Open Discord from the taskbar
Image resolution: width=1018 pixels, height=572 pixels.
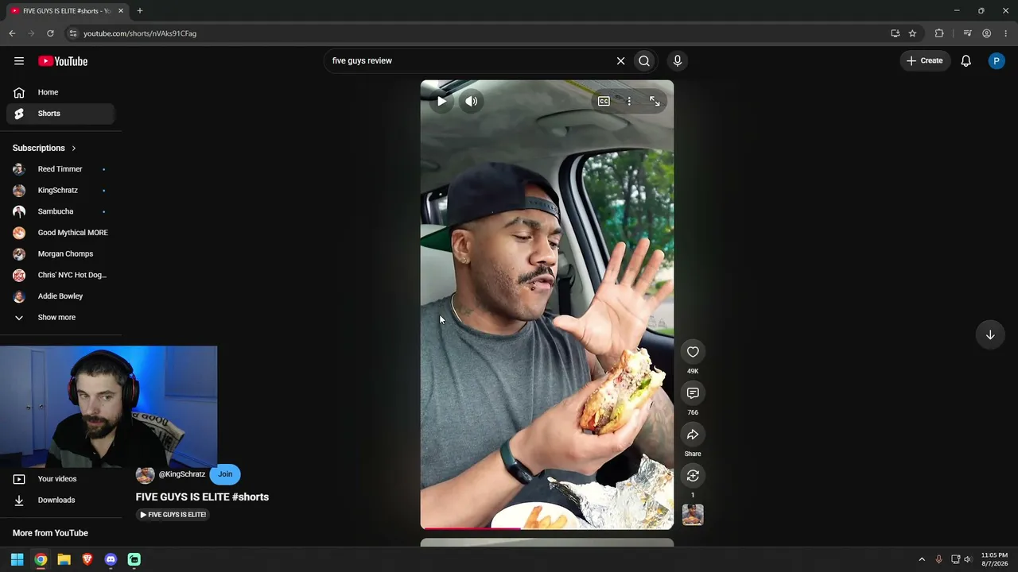pos(111,559)
